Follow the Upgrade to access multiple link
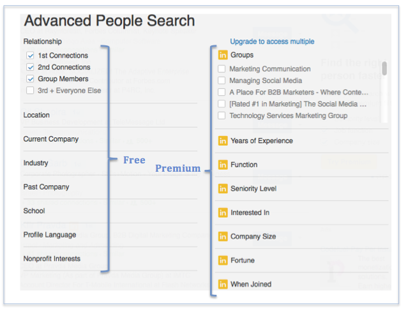The width and height of the screenshot is (408, 316). [x=272, y=41]
